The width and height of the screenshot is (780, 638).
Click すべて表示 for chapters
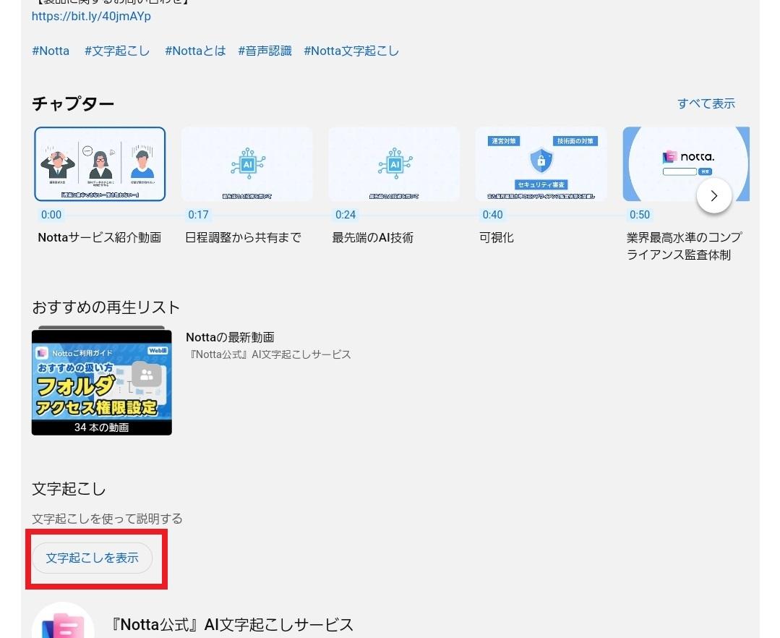[x=706, y=103]
